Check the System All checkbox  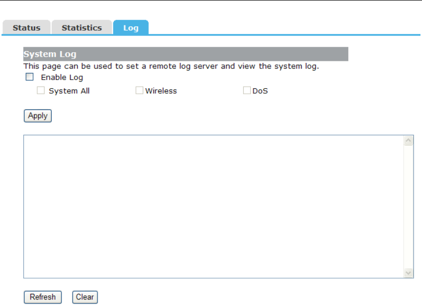pyautogui.click(x=41, y=91)
